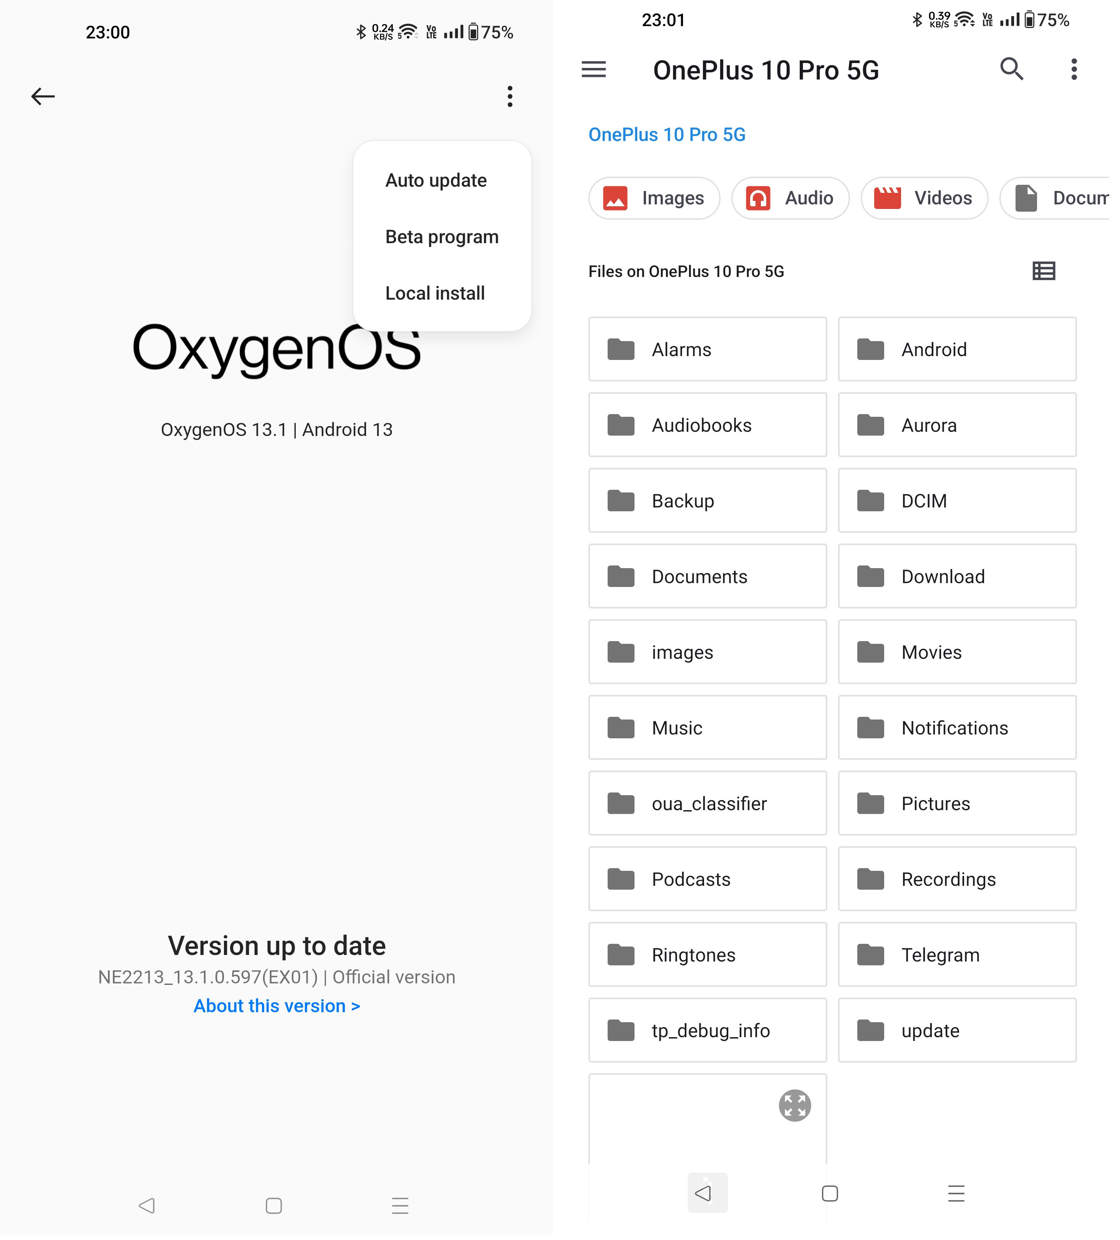This screenshot has width=1120, height=1240.
Task: Open the Telegram folder
Action: (956, 955)
